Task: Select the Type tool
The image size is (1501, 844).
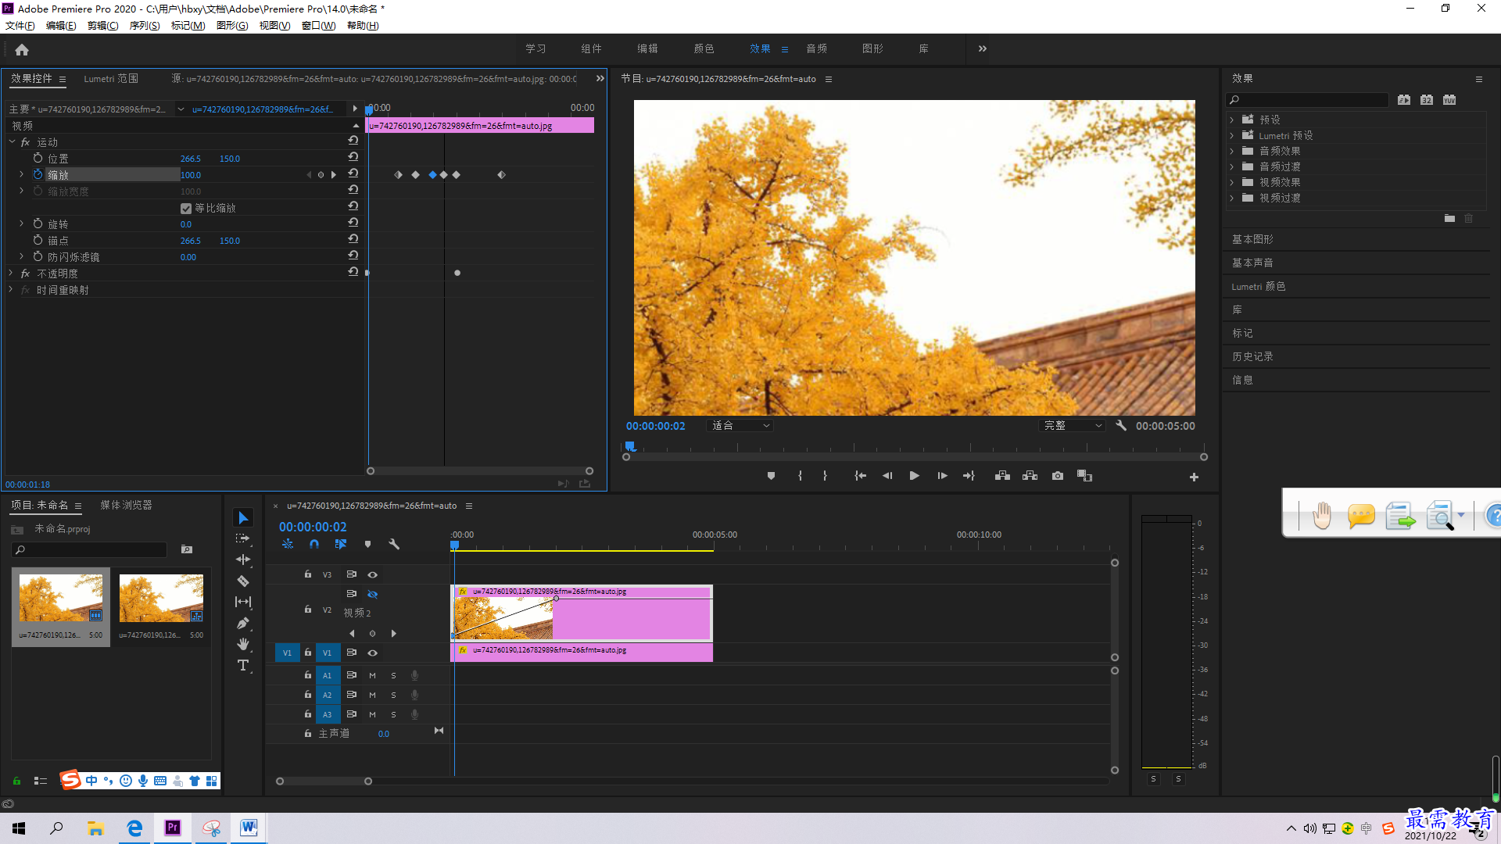Action: [243, 665]
